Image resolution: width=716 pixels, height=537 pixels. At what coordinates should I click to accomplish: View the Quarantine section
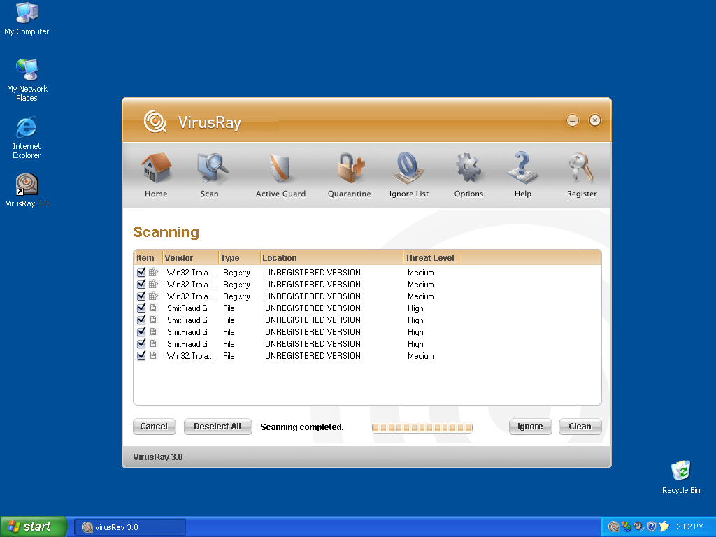349,173
